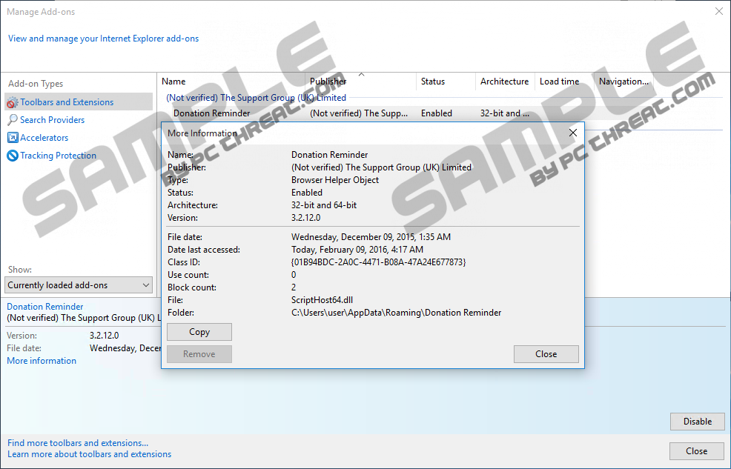Click the Enabled status value in dialog
The height and width of the screenshot is (469, 731).
307,193
